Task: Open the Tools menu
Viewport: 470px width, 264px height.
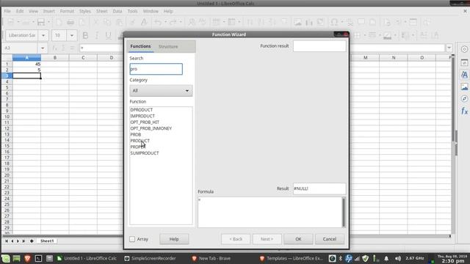Action: (132, 11)
